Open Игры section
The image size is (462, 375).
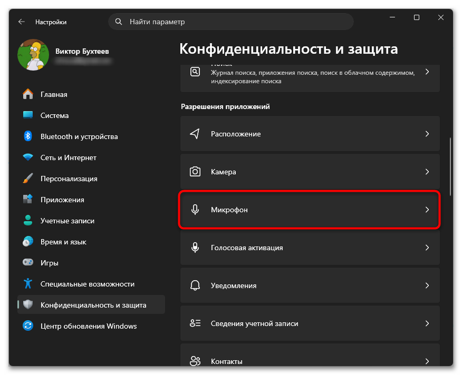point(91,263)
